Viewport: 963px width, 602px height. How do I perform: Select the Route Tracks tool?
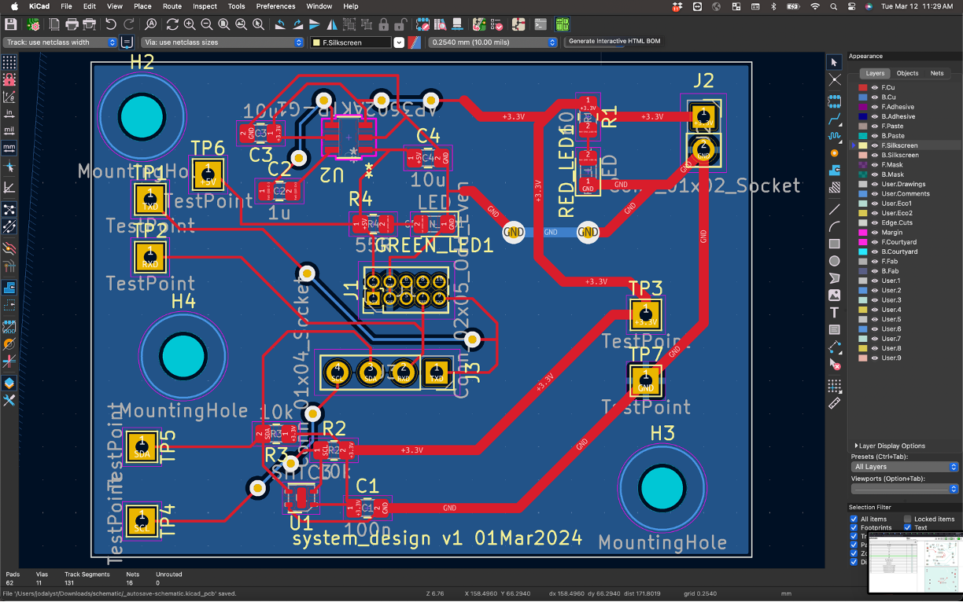point(835,120)
